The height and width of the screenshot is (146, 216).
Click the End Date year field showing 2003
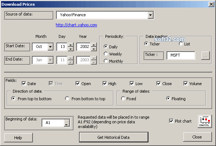point(83,60)
